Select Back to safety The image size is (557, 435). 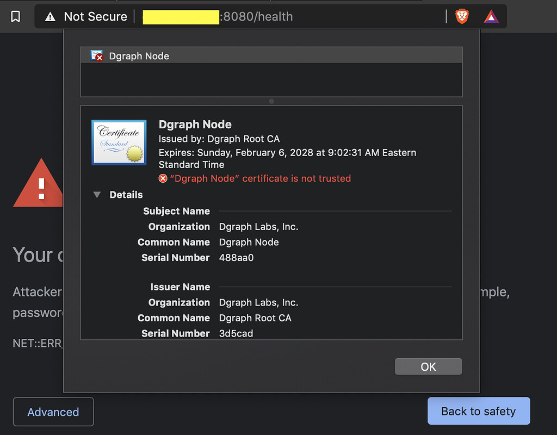pos(479,411)
